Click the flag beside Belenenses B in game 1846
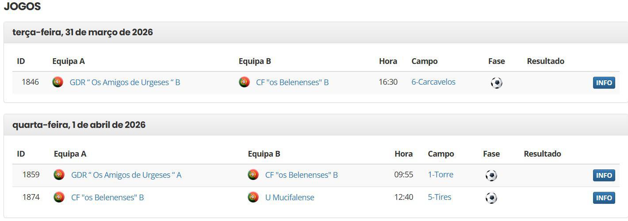 click(244, 82)
